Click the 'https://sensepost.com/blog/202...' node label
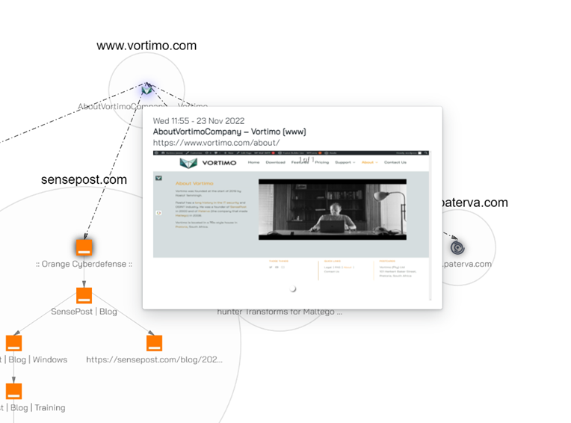The height and width of the screenshot is (423, 571). 155,359
